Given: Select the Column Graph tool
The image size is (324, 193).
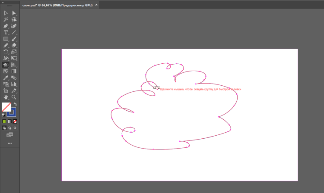Looking at the screenshot, I should (14, 84).
